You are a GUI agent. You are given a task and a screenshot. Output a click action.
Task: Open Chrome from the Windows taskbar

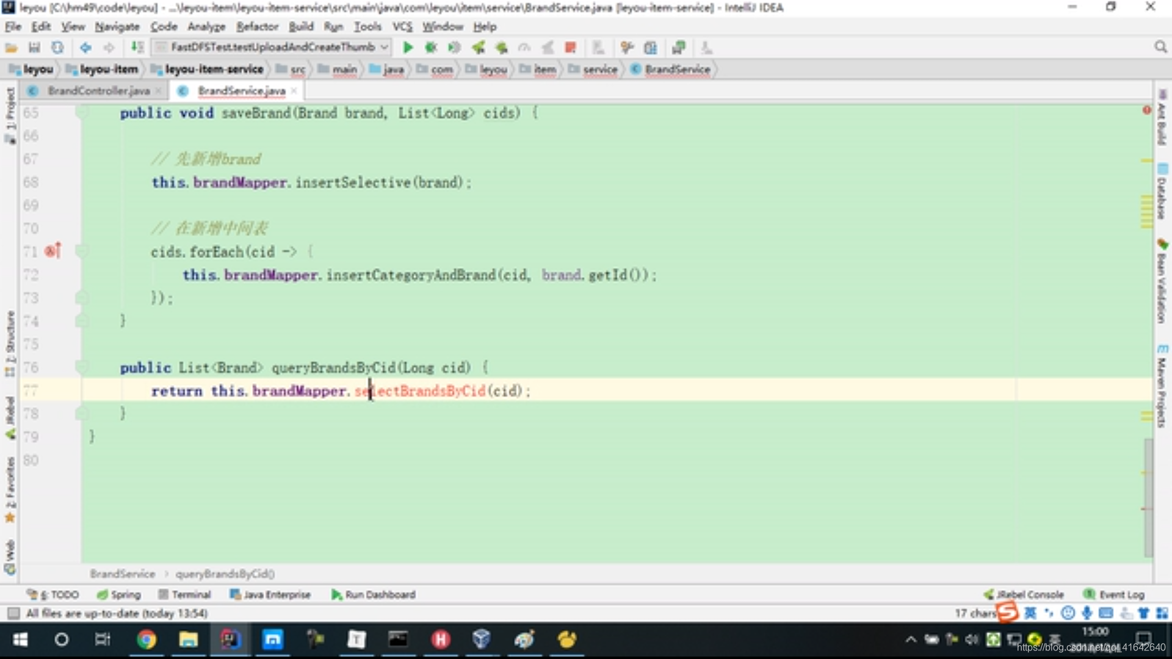(x=146, y=639)
